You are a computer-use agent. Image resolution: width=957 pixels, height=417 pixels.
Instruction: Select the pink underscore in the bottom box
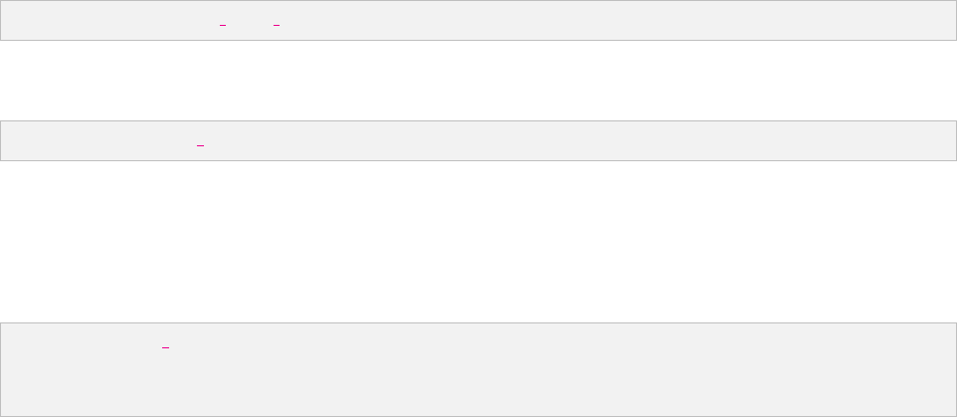coord(165,348)
